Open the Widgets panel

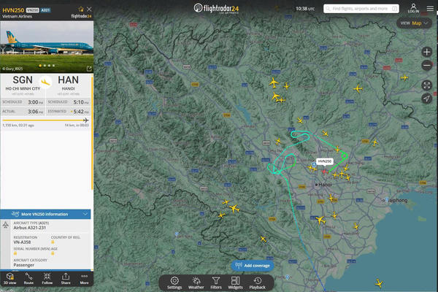coord(235,283)
